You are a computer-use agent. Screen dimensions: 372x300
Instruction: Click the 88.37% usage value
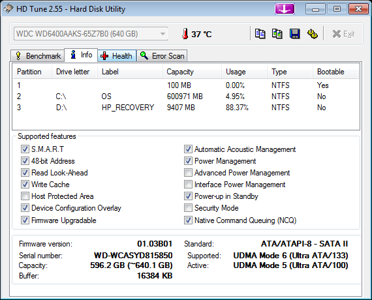[x=237, y=108]
